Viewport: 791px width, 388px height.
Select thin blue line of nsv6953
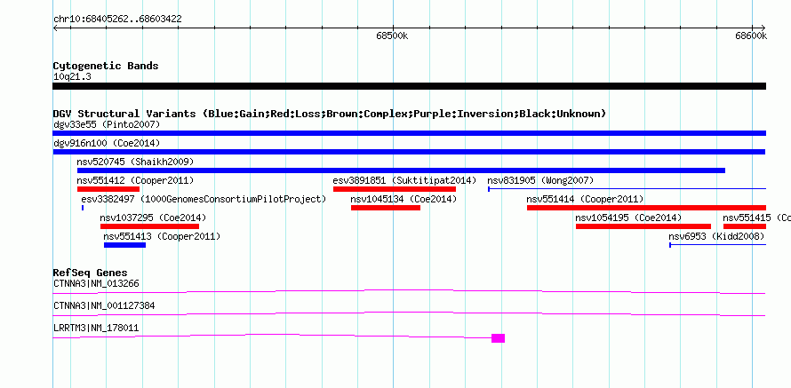[x=718, y=245]
